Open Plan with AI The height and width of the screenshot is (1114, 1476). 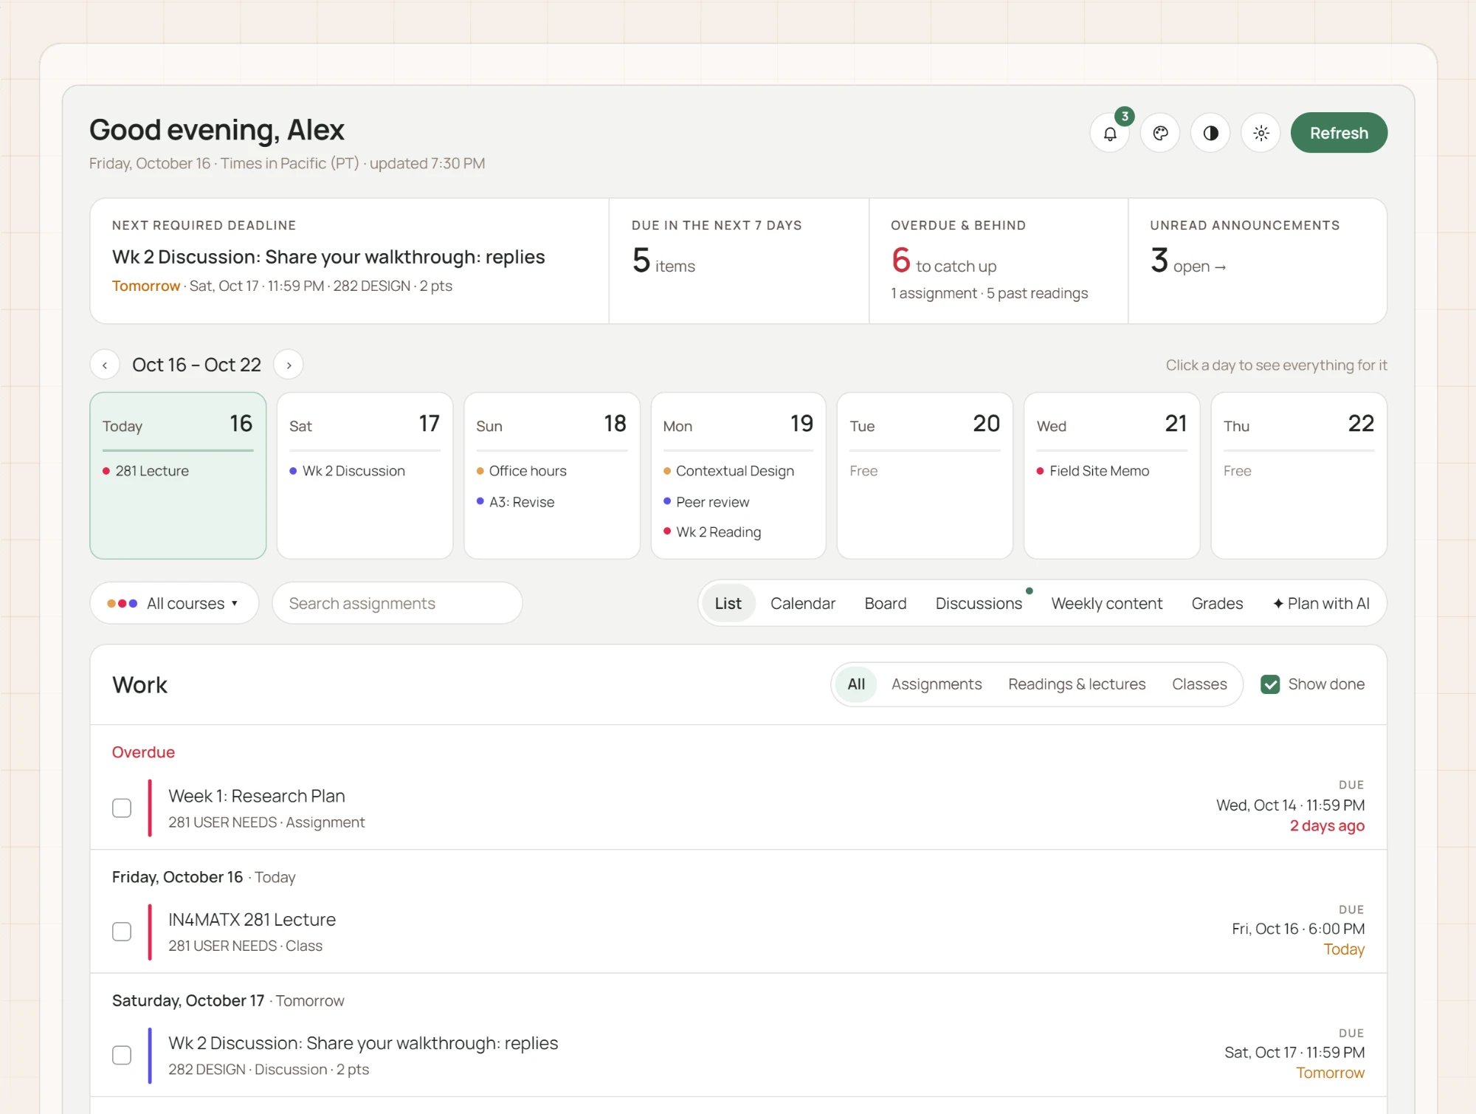click(1321, 603)
